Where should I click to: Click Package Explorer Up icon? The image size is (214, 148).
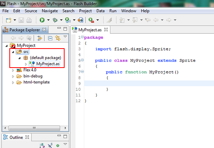click(29, 38)
